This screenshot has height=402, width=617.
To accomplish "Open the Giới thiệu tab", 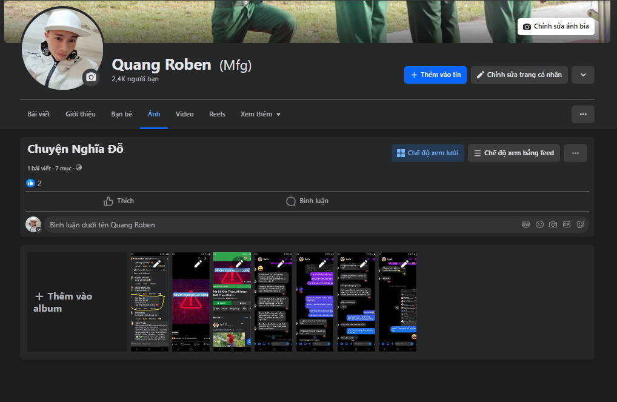I will [x=81, y=114].
